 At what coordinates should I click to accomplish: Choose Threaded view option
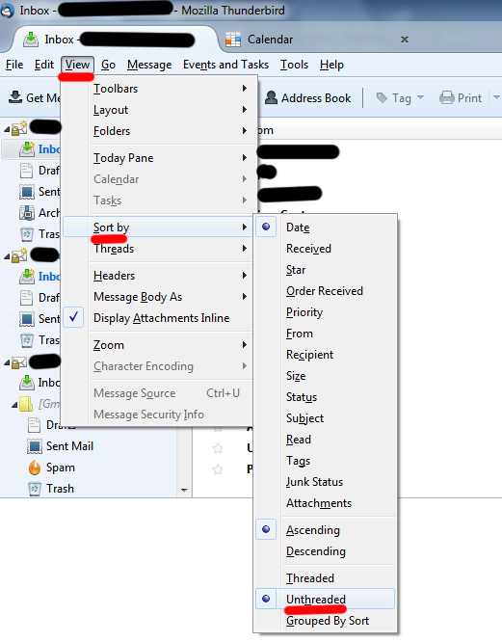(x=310, y=577)
